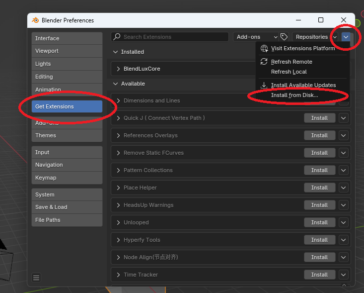The image size is (364, 293).
Task: Open the Repositories dropdown
Action: point(315,37)
